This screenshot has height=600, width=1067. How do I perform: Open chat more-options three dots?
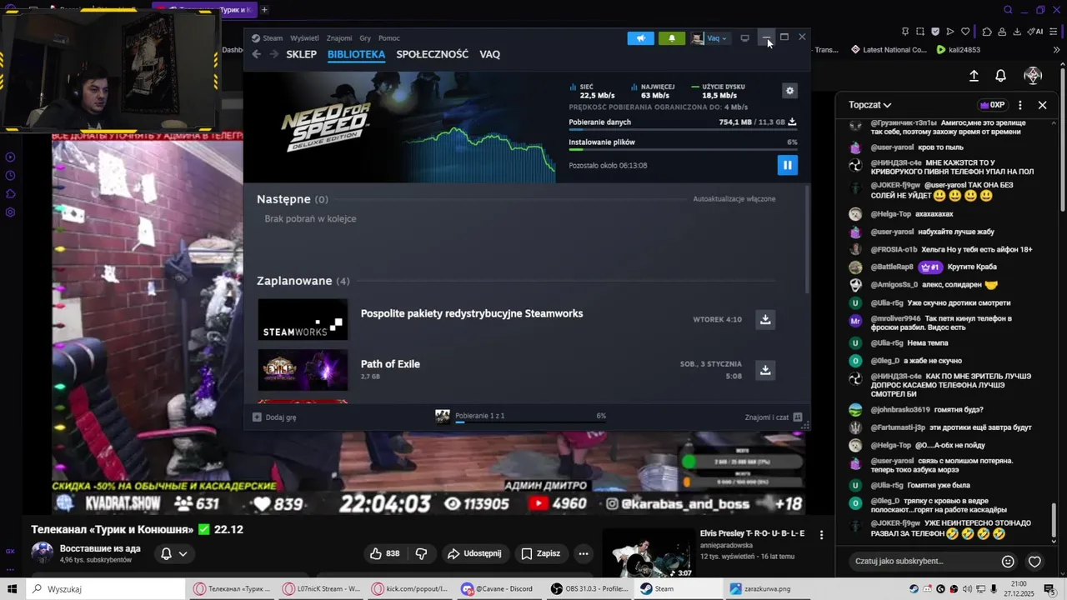pyautogui.click(x=1019, y=105)
